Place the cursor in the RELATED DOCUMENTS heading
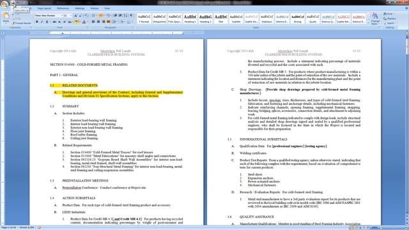 coord(80,85)
